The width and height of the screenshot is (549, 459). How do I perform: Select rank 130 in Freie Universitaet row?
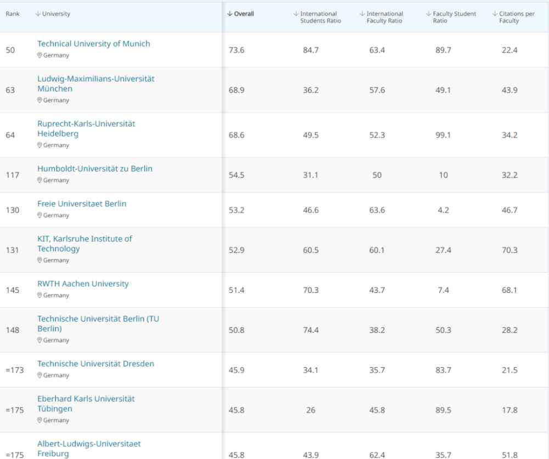12,210
